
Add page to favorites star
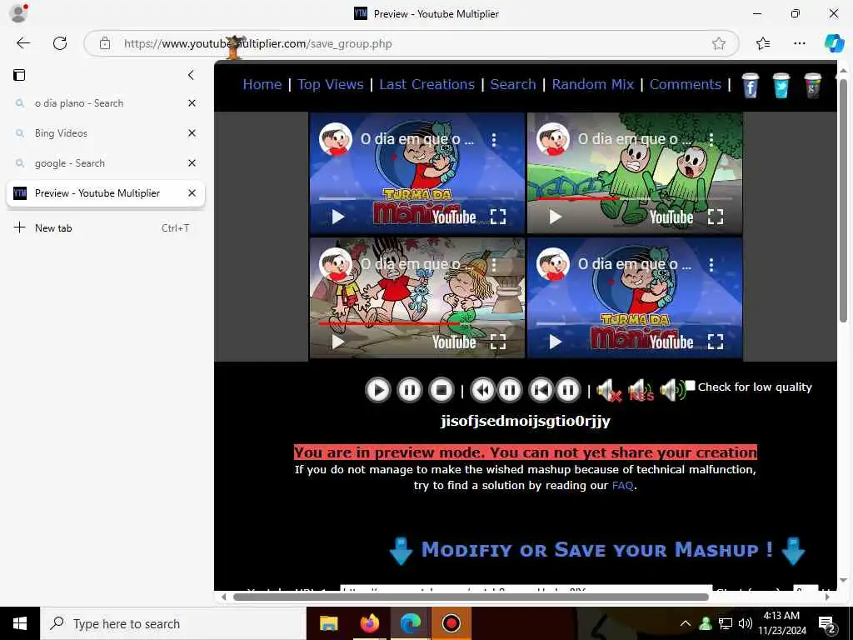719,43
